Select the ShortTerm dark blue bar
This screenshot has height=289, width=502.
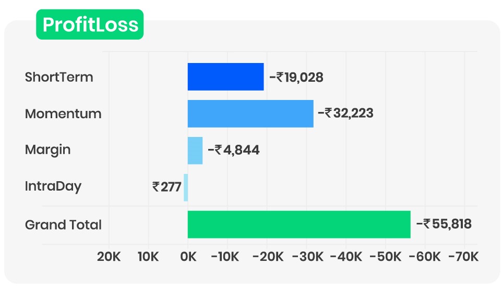tap(225, 77)
